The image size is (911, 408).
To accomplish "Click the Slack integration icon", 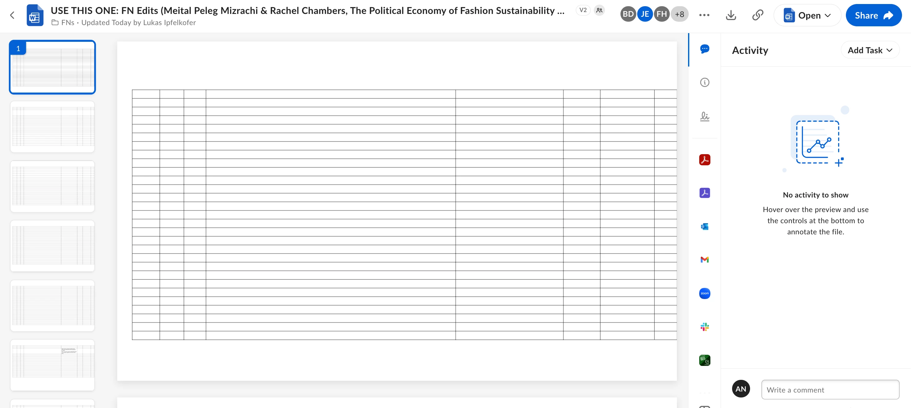I will [704, 327].
